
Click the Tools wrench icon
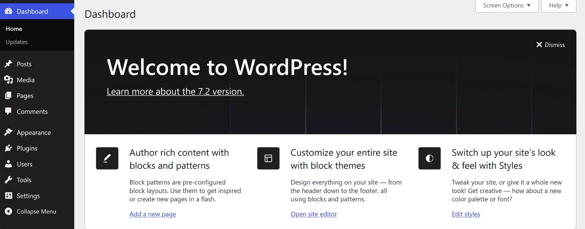click(9, 180)
